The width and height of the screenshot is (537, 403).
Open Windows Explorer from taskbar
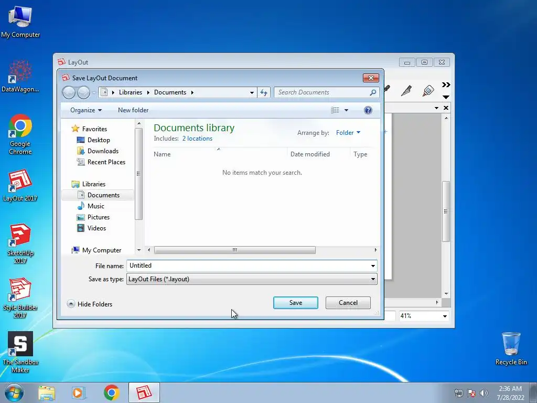[47, 393]
